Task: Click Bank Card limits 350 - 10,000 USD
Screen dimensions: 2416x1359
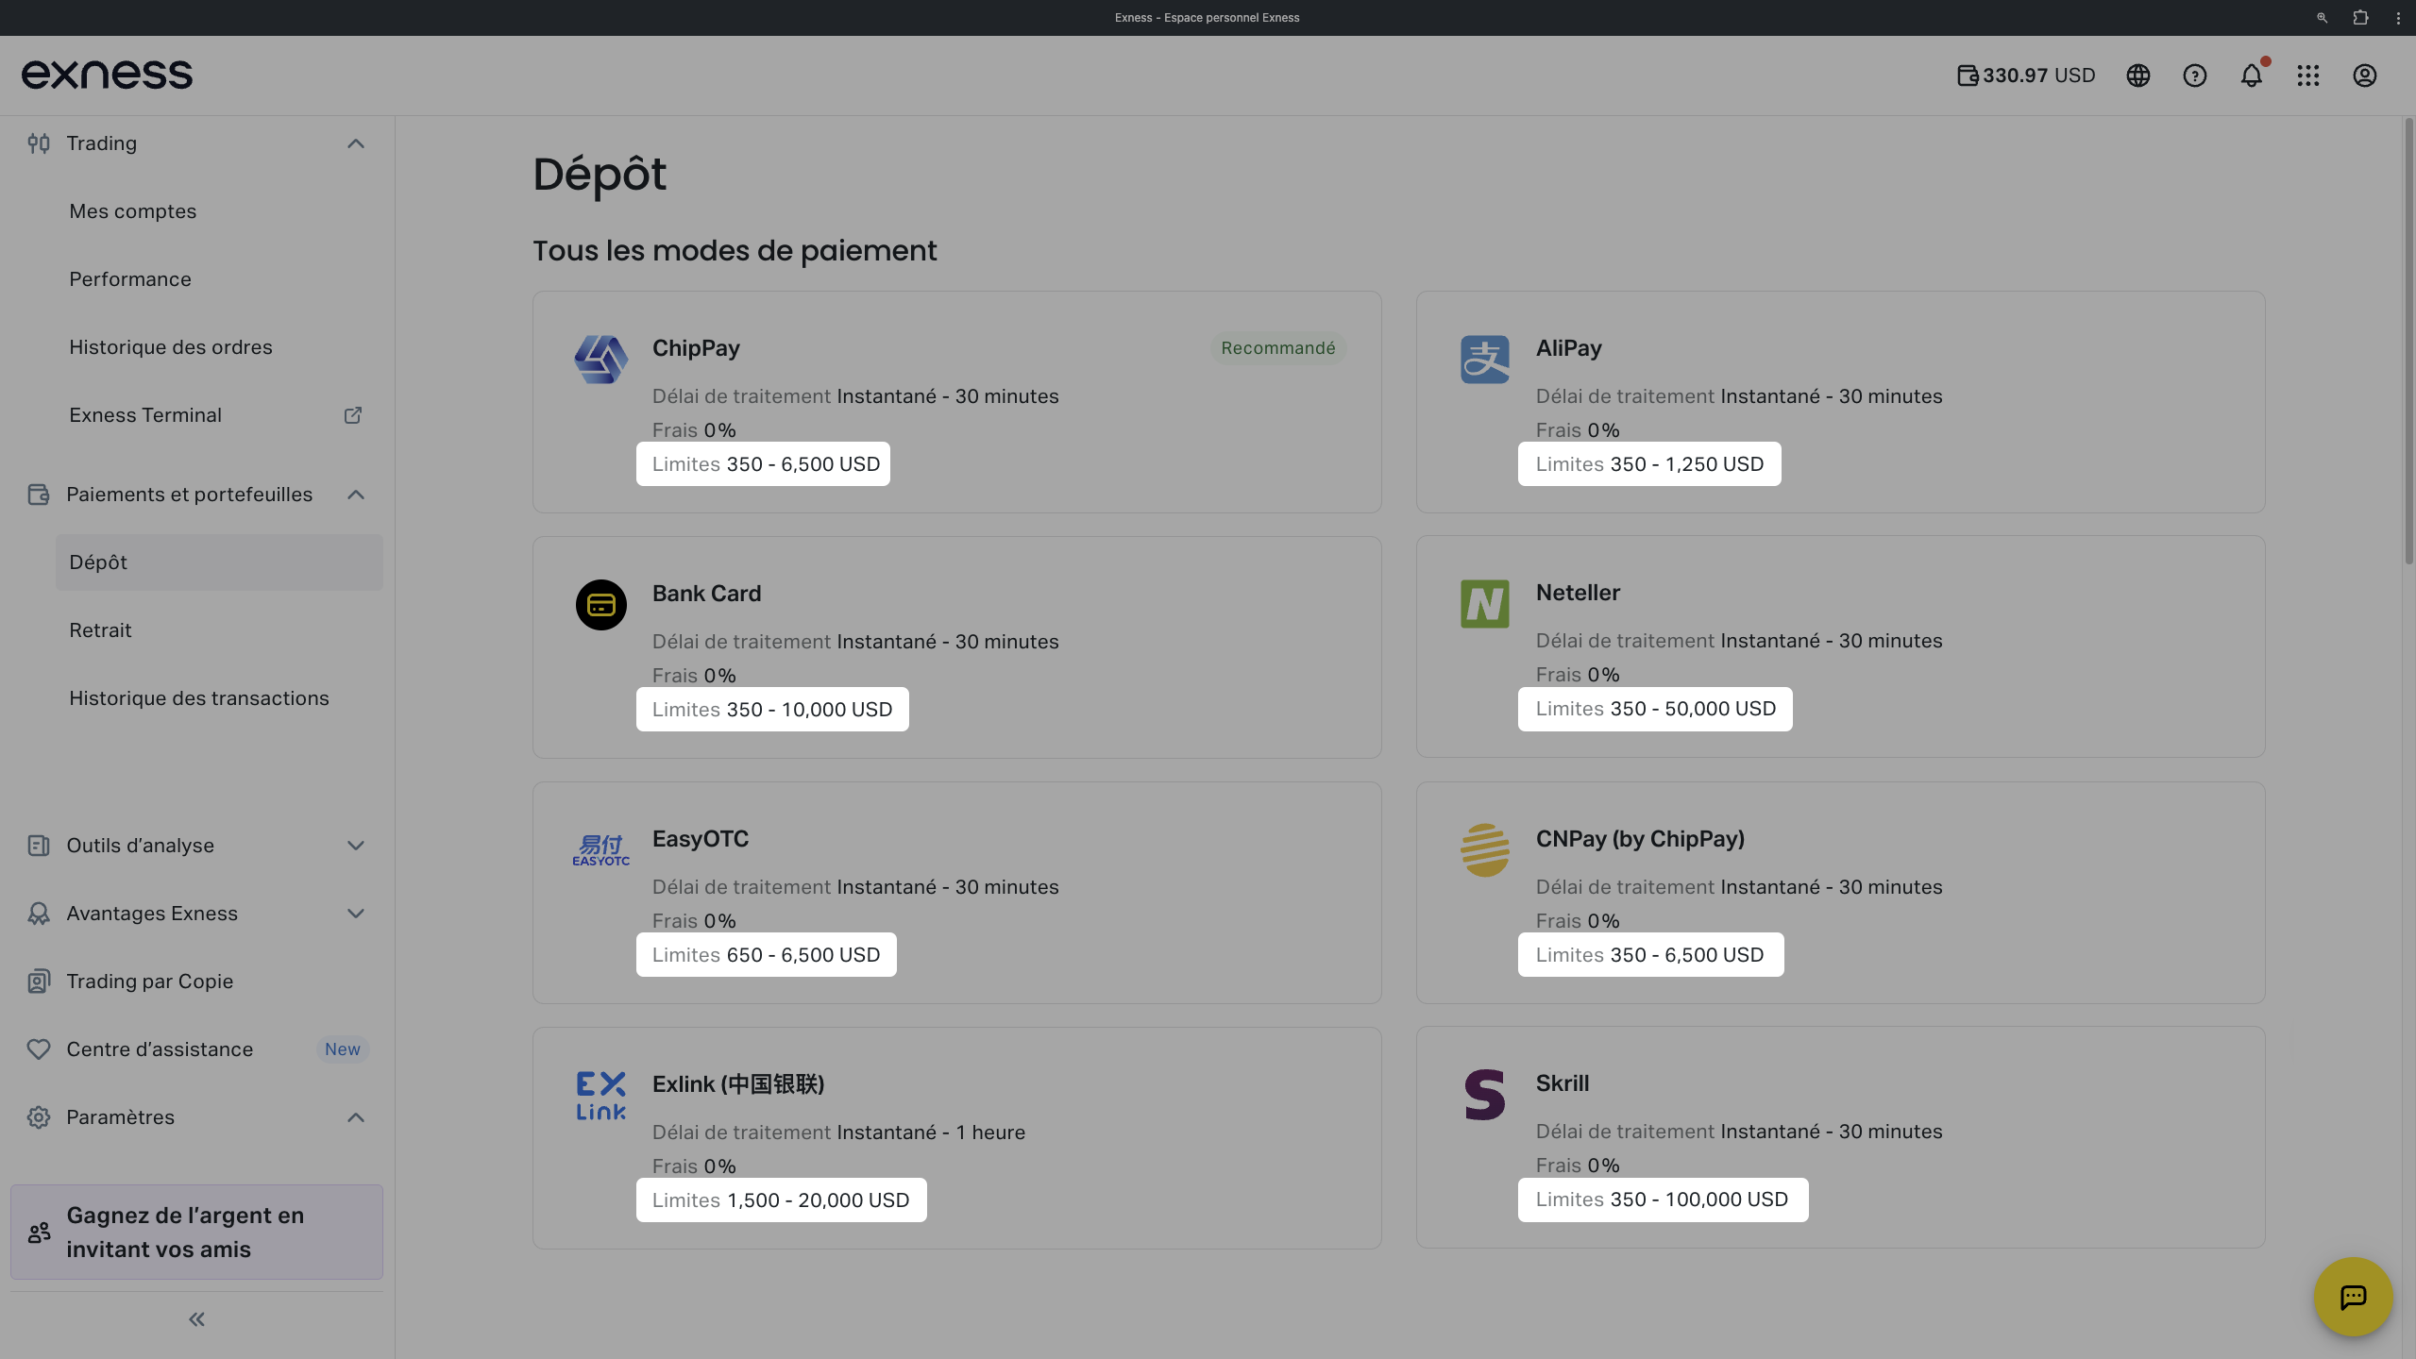Action: 772,710
